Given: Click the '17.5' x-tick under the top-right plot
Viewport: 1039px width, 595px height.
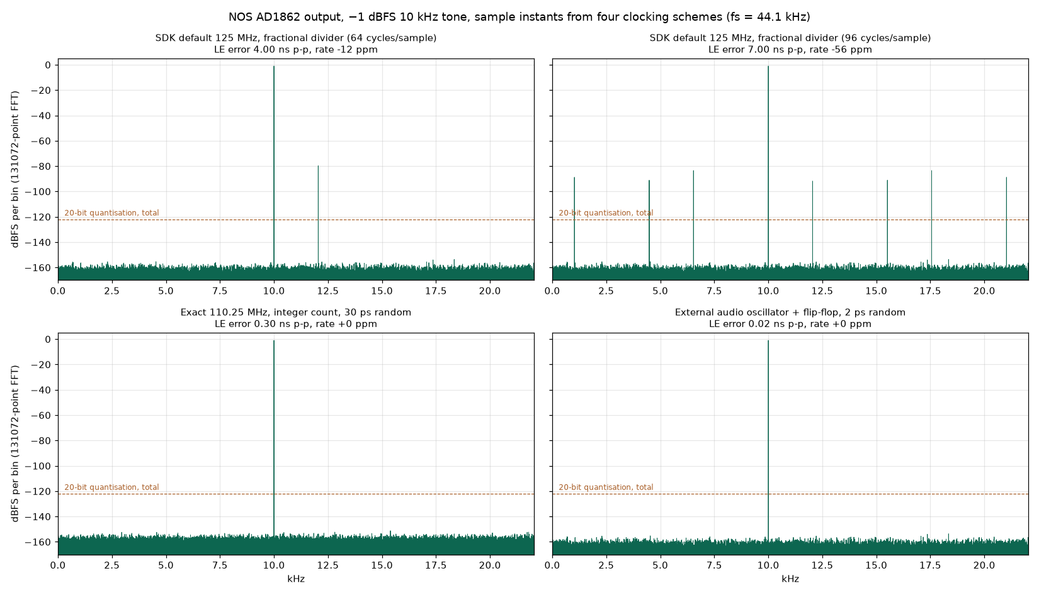Looking at the screenshot, I should click(x=930, y=291).
